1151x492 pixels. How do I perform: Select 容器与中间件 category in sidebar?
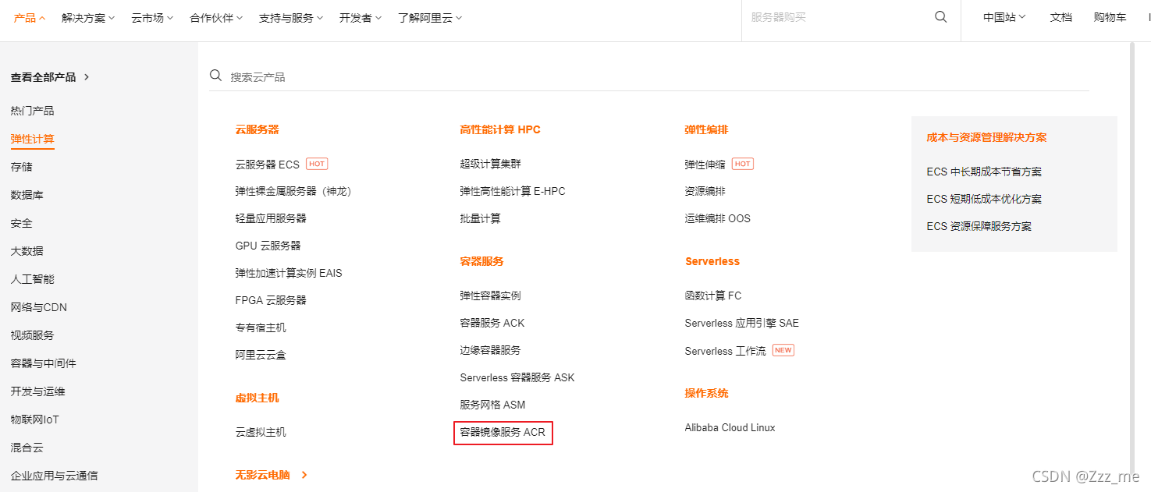tap(43, 363)
